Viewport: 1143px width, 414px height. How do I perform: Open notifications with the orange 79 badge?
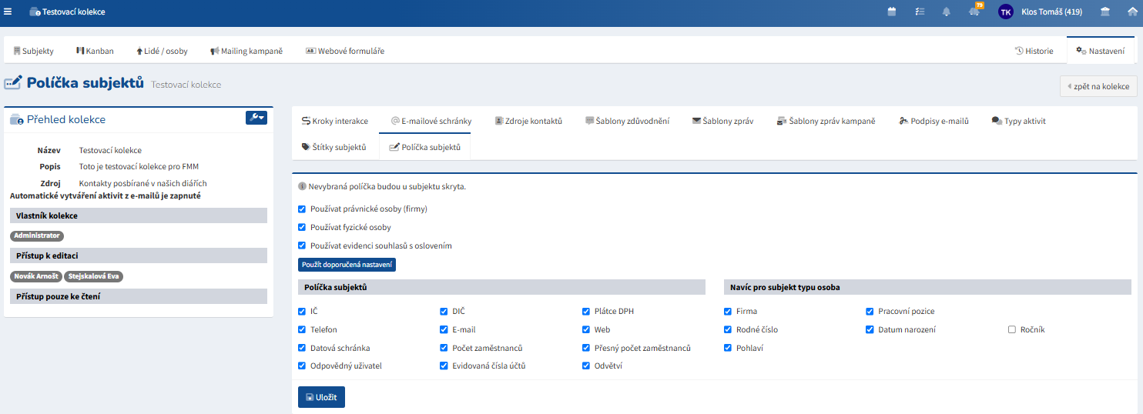pyautogui.click(x=975, y=10)
